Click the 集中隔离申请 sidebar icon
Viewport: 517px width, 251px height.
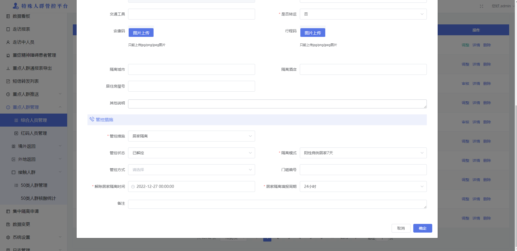pyautogui.click(x=8, y=211)
